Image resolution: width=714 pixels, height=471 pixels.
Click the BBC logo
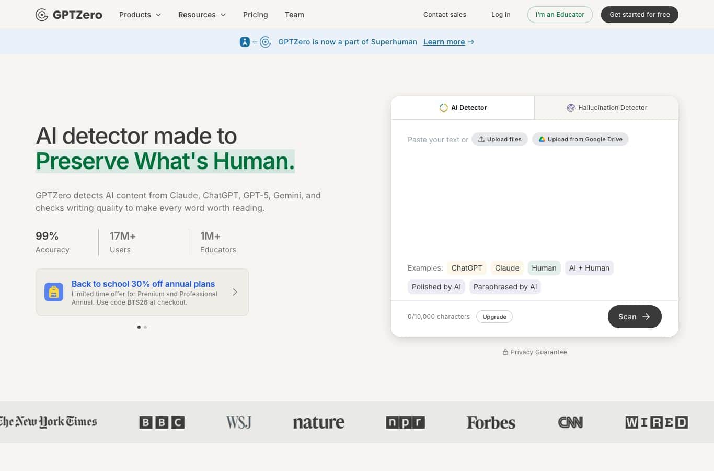[x=162, y=422]
